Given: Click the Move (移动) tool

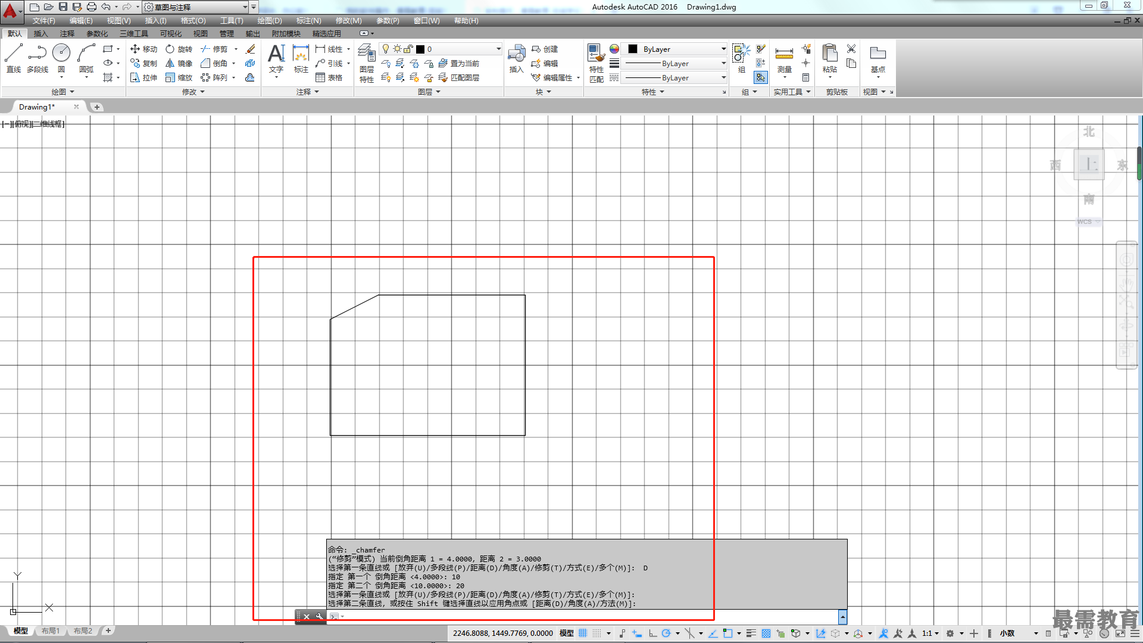Looking at the screenshot, I should (x=143, y=49).
